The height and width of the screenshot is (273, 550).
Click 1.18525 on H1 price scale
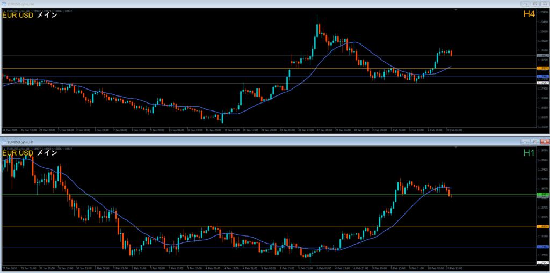tap(542, 217)
